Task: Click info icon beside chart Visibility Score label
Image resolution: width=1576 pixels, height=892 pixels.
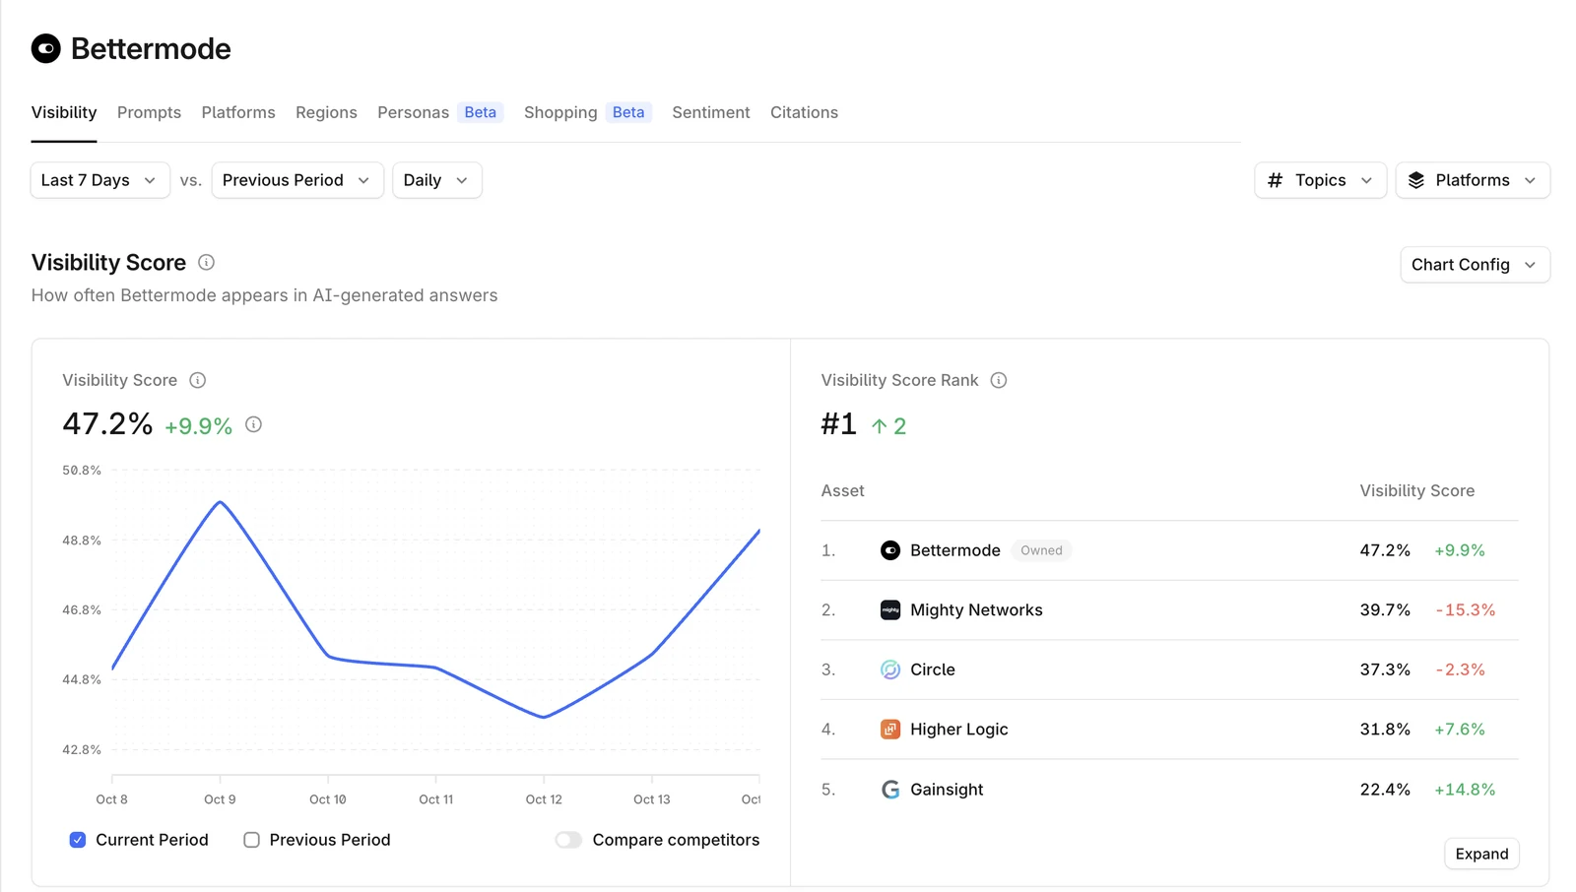Action: pos(197,380)
